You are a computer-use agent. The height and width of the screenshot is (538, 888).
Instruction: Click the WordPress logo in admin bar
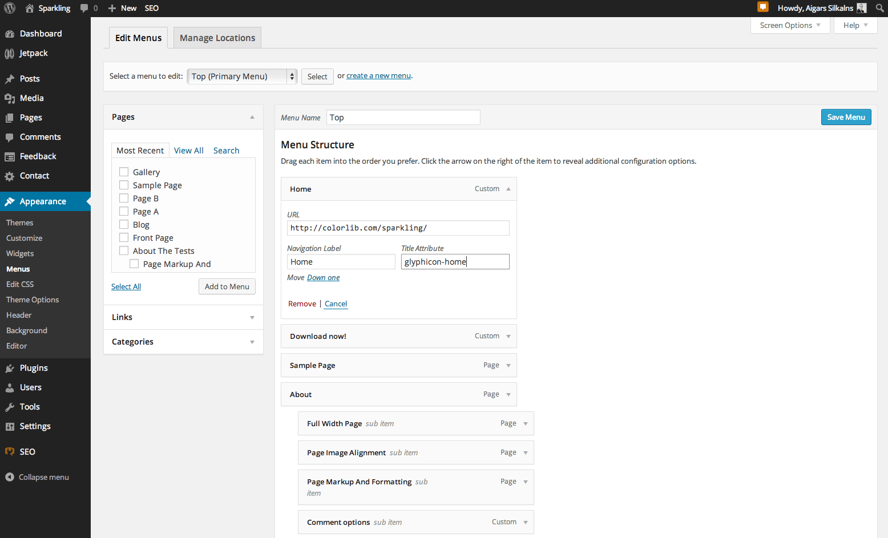click(x=10, y=8)
